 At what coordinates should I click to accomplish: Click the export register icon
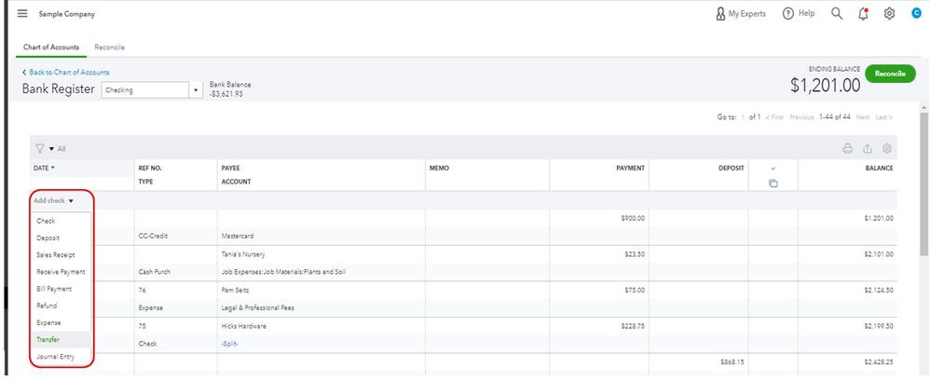[x=868, y=148]
